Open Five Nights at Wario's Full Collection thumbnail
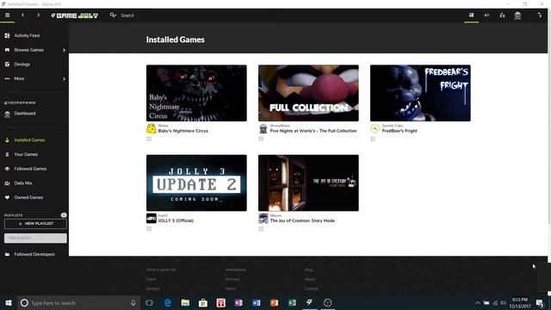551x310 pixels. [308, 93]
